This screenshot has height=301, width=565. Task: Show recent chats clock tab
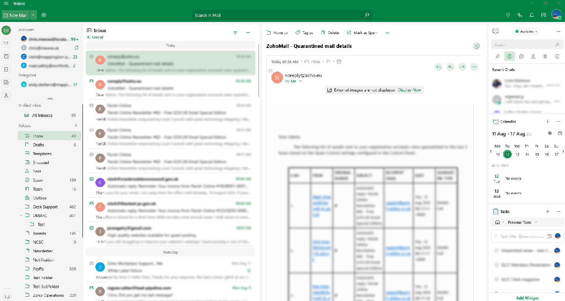coord(510,57)
